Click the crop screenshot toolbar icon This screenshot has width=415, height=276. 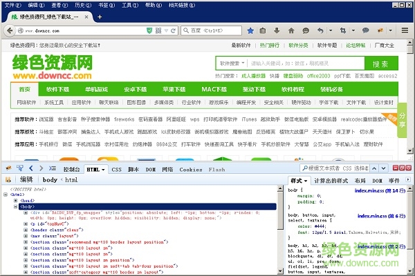pos(343,30)
